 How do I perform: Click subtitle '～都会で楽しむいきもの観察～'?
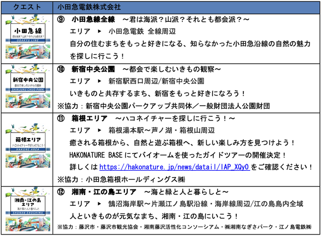click(x=171, y=69)
